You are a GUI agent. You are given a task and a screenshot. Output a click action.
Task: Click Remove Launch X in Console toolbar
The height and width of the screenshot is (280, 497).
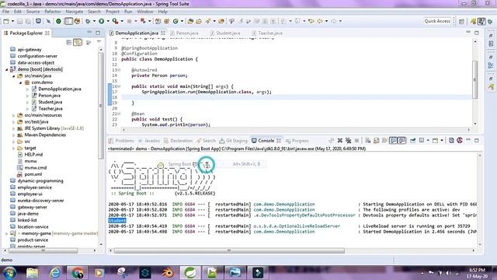340,140
